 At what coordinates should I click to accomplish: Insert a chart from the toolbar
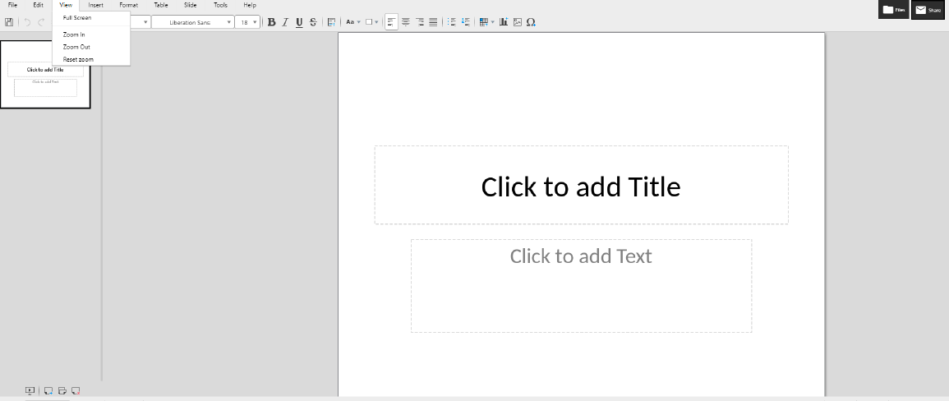(x=504, y=22)
